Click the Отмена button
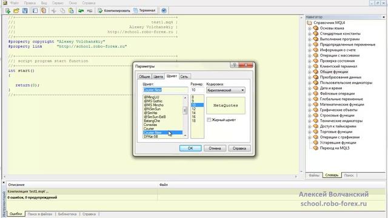Viewport: 388px width, 218px height. point(215,148)
